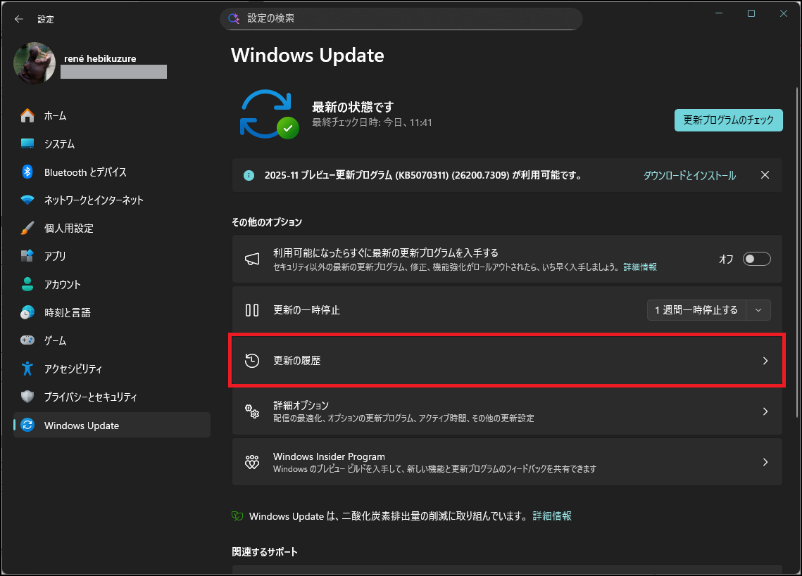Click the gaming controller icon
This screenshot has width=802, height=576.
[27, 340]
